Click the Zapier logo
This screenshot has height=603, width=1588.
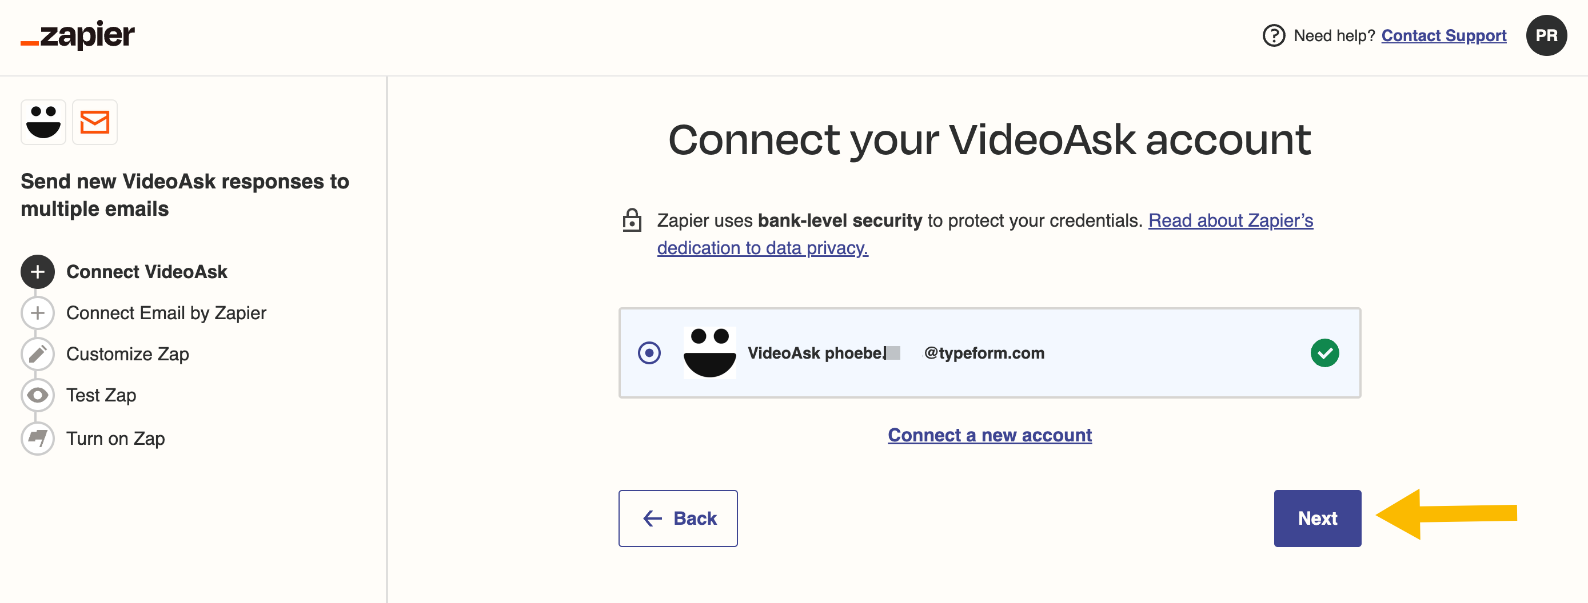click(78, 35)
